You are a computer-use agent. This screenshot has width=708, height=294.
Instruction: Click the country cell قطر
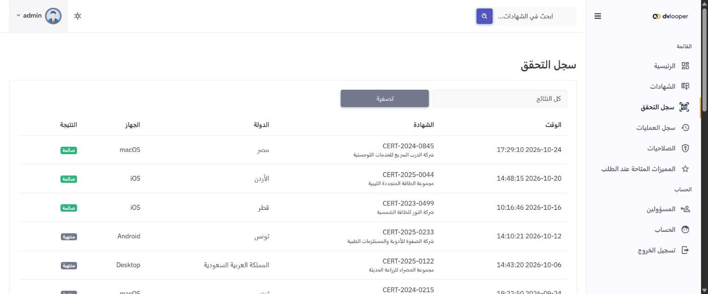[264, 208]
